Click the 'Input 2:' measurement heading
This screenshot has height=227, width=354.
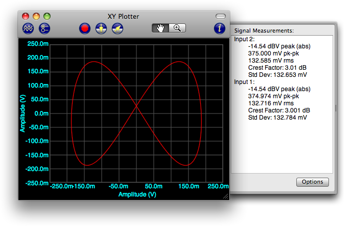[x=244, y=39]
